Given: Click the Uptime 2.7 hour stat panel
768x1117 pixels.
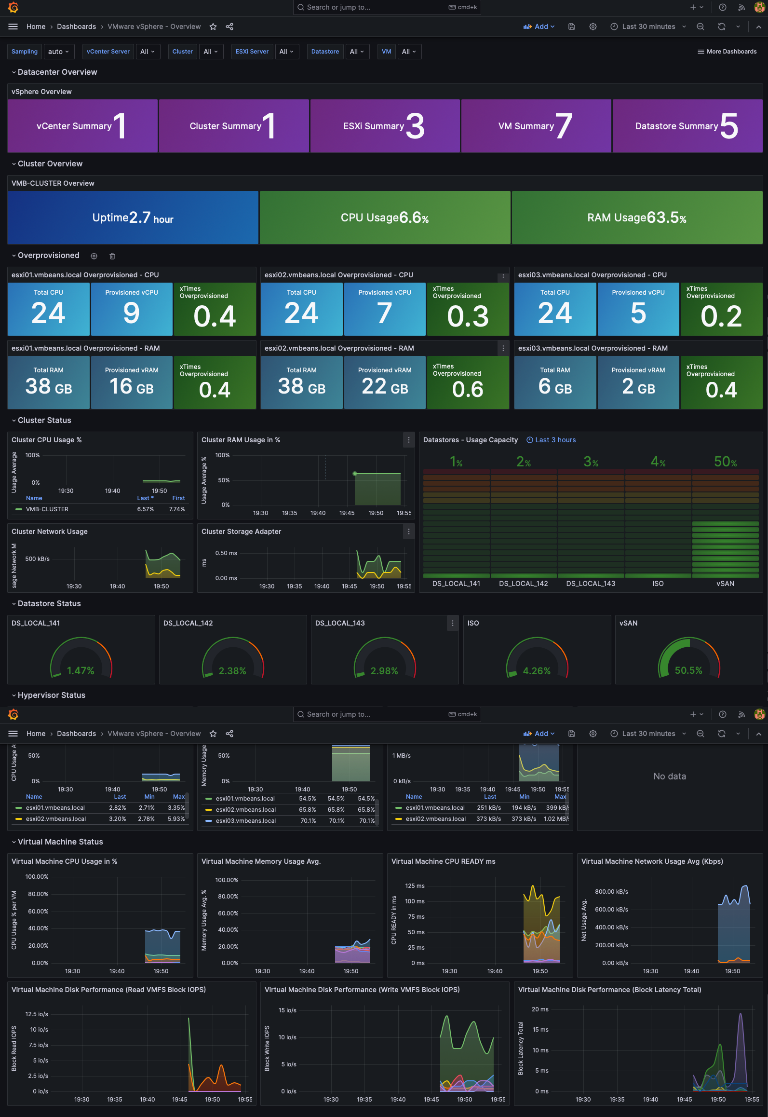Looking at the screenshot, I should click(133, 218).
